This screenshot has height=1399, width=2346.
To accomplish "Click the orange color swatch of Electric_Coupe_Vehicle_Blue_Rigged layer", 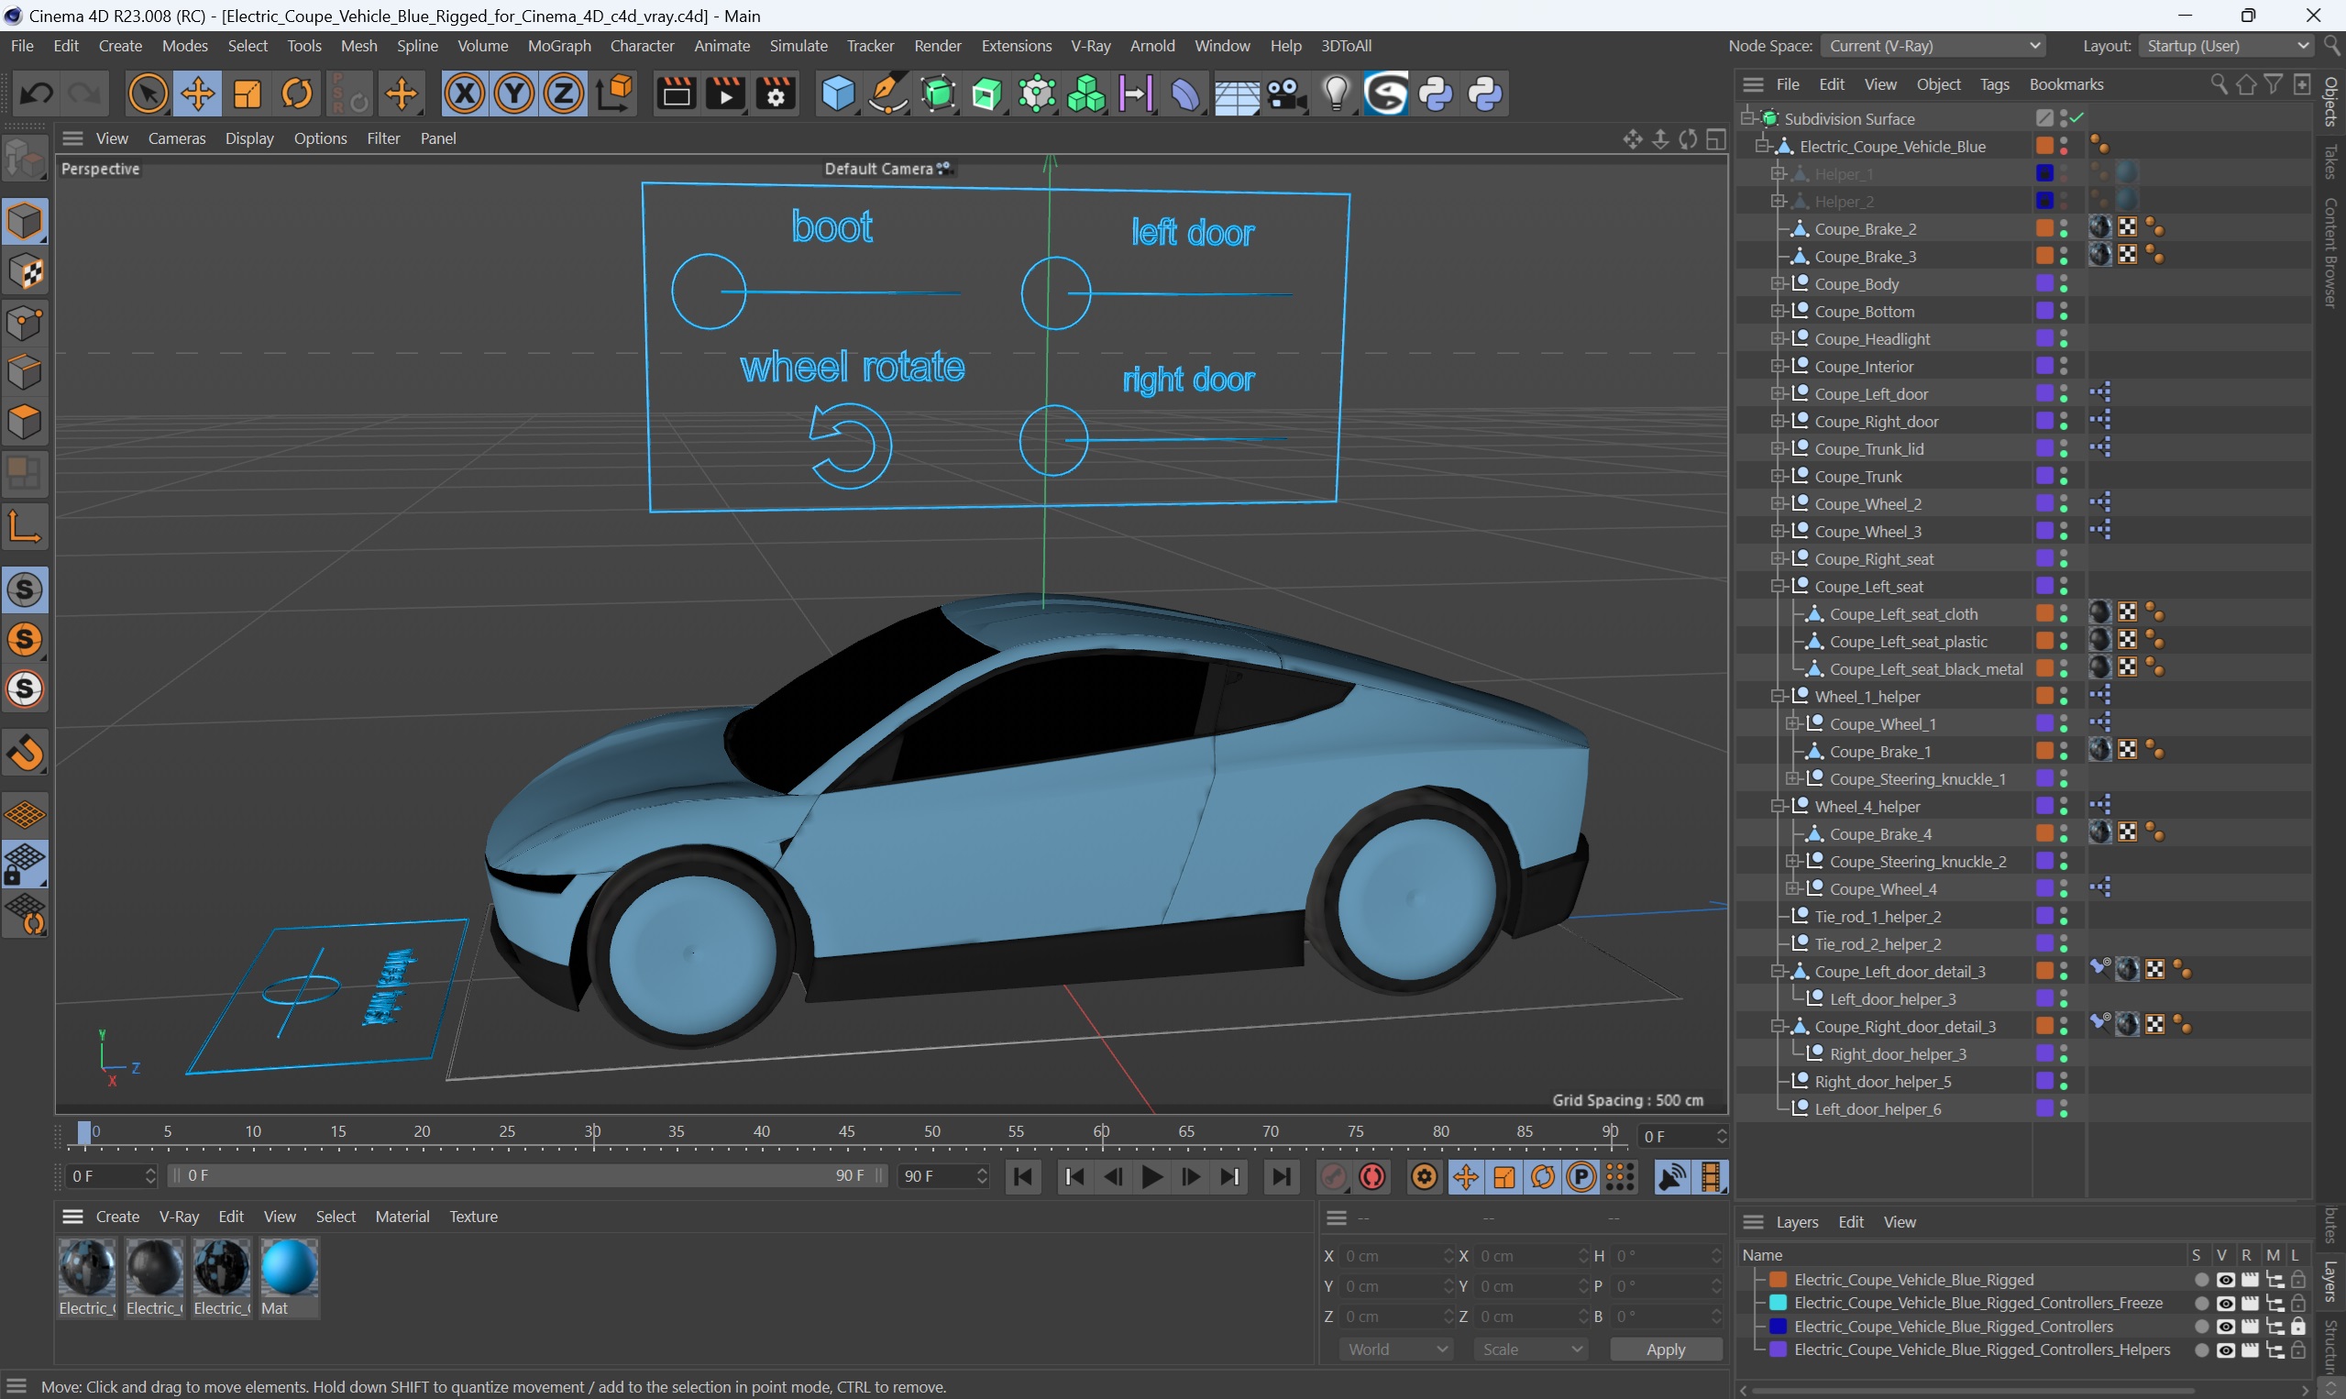I will click(1778, 1280).
